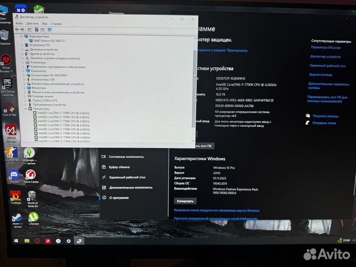The width and height of the screenshot is (356, 267).
Task: Launch the World of Tanks EU shortcut
Action: 32,196
